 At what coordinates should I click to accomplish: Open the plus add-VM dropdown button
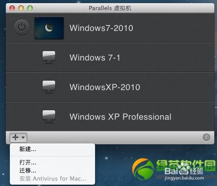click(18, 138)
